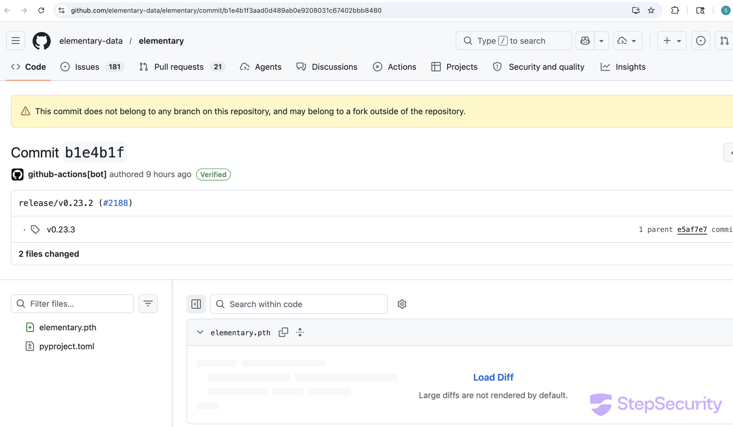Click the address bar URL
Image resolution: width=733 pixels, height=427 pixels.
[226, 10]
